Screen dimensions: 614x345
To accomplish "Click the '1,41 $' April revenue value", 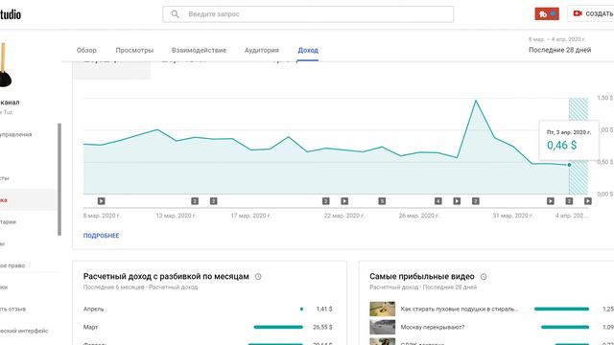I will (x=324, y=309).
